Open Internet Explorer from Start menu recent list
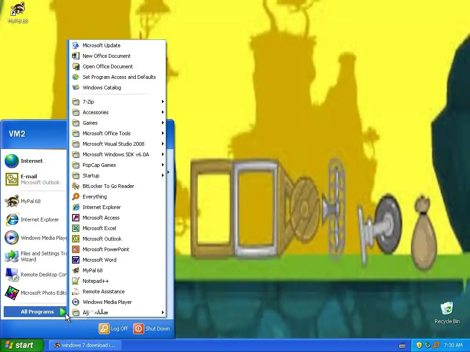This screenshot has width=470, height=352. click(x=34, y=220)
